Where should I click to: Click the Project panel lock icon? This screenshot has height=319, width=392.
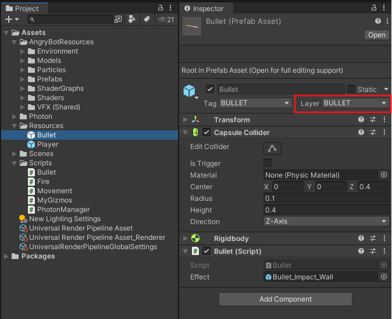(x=161, y=8)
